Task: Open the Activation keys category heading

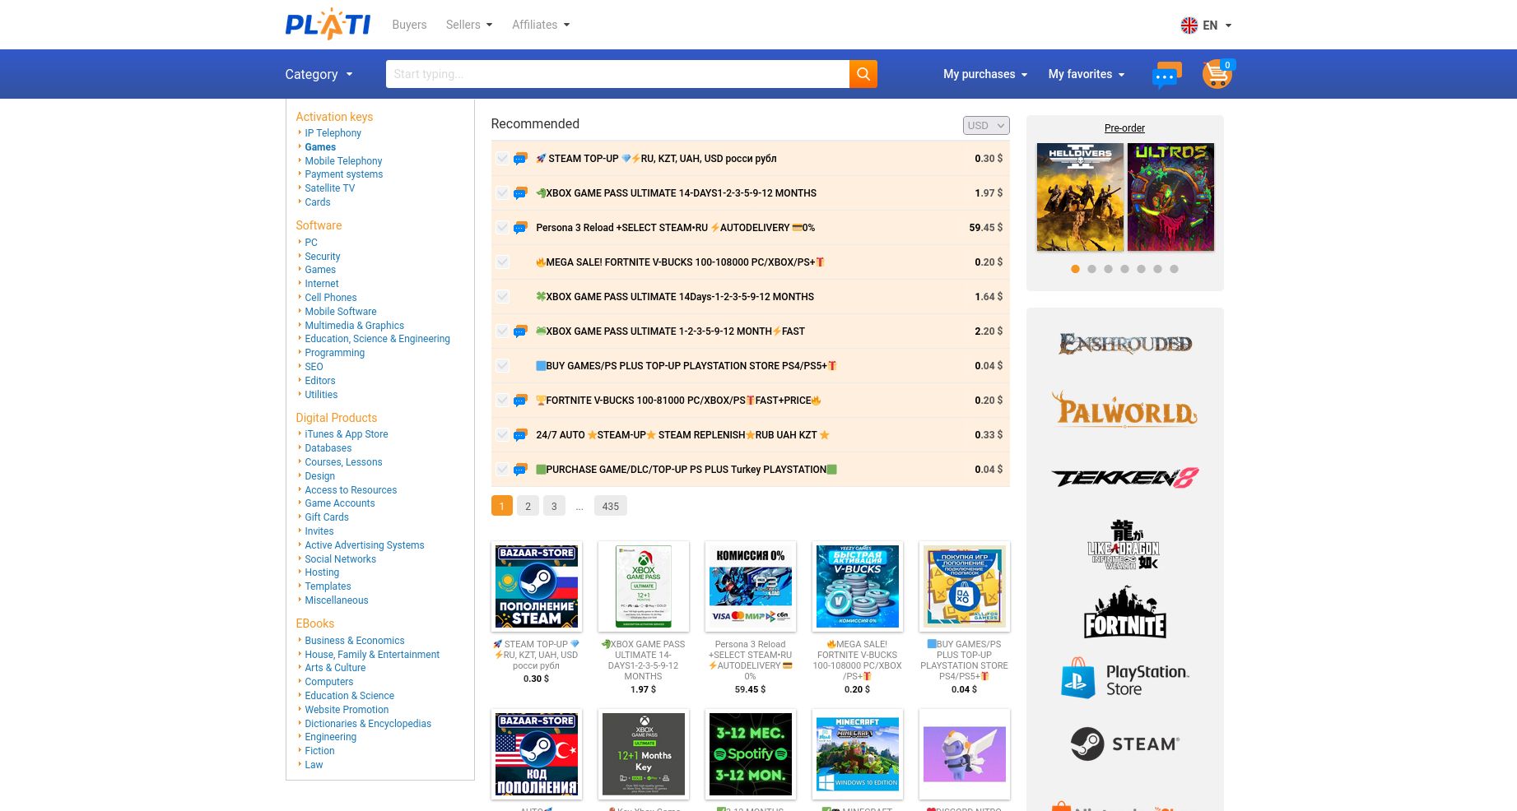Action: tap(334, 117)
